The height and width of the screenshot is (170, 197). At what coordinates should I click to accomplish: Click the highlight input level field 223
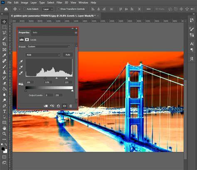[x=68, y=82]
